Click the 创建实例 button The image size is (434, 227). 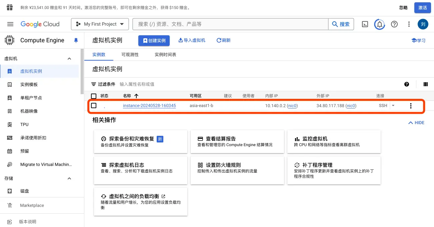point(154,41)
